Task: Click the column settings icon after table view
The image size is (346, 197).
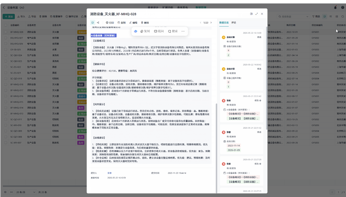Action: 331,17
